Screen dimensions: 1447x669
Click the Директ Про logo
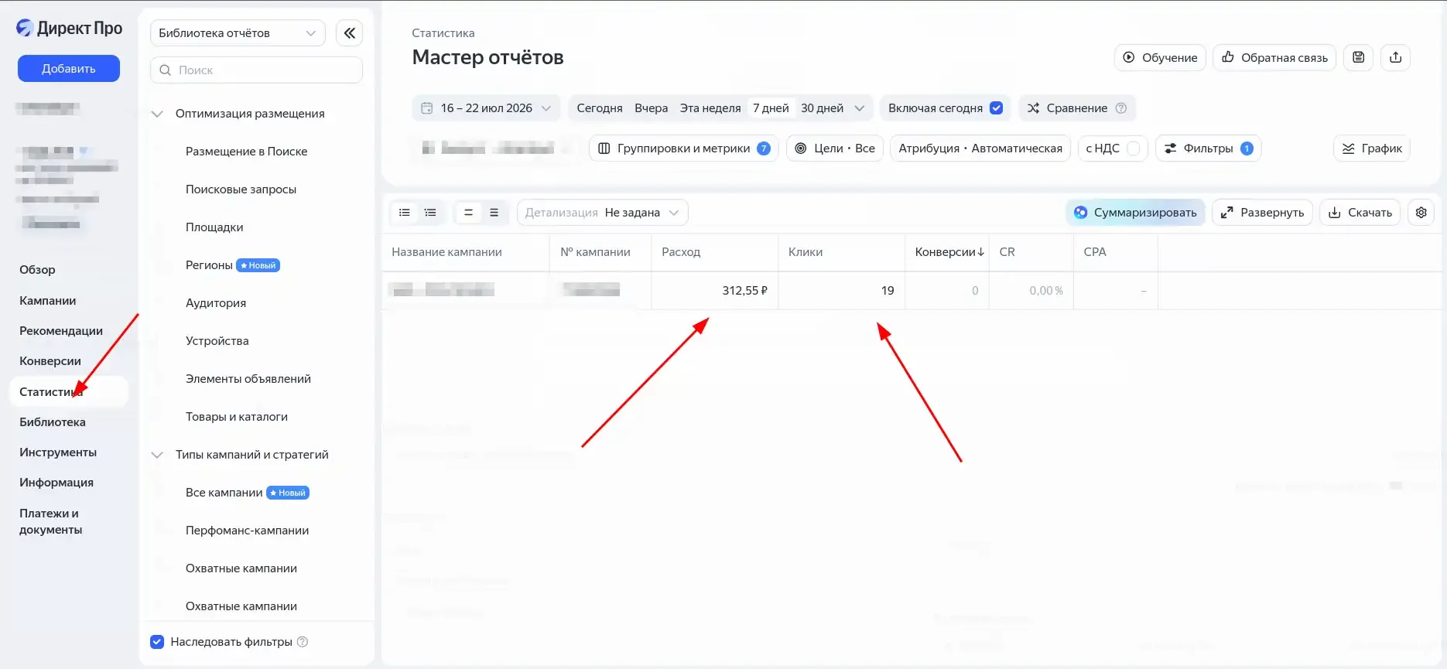pos(69,28)
